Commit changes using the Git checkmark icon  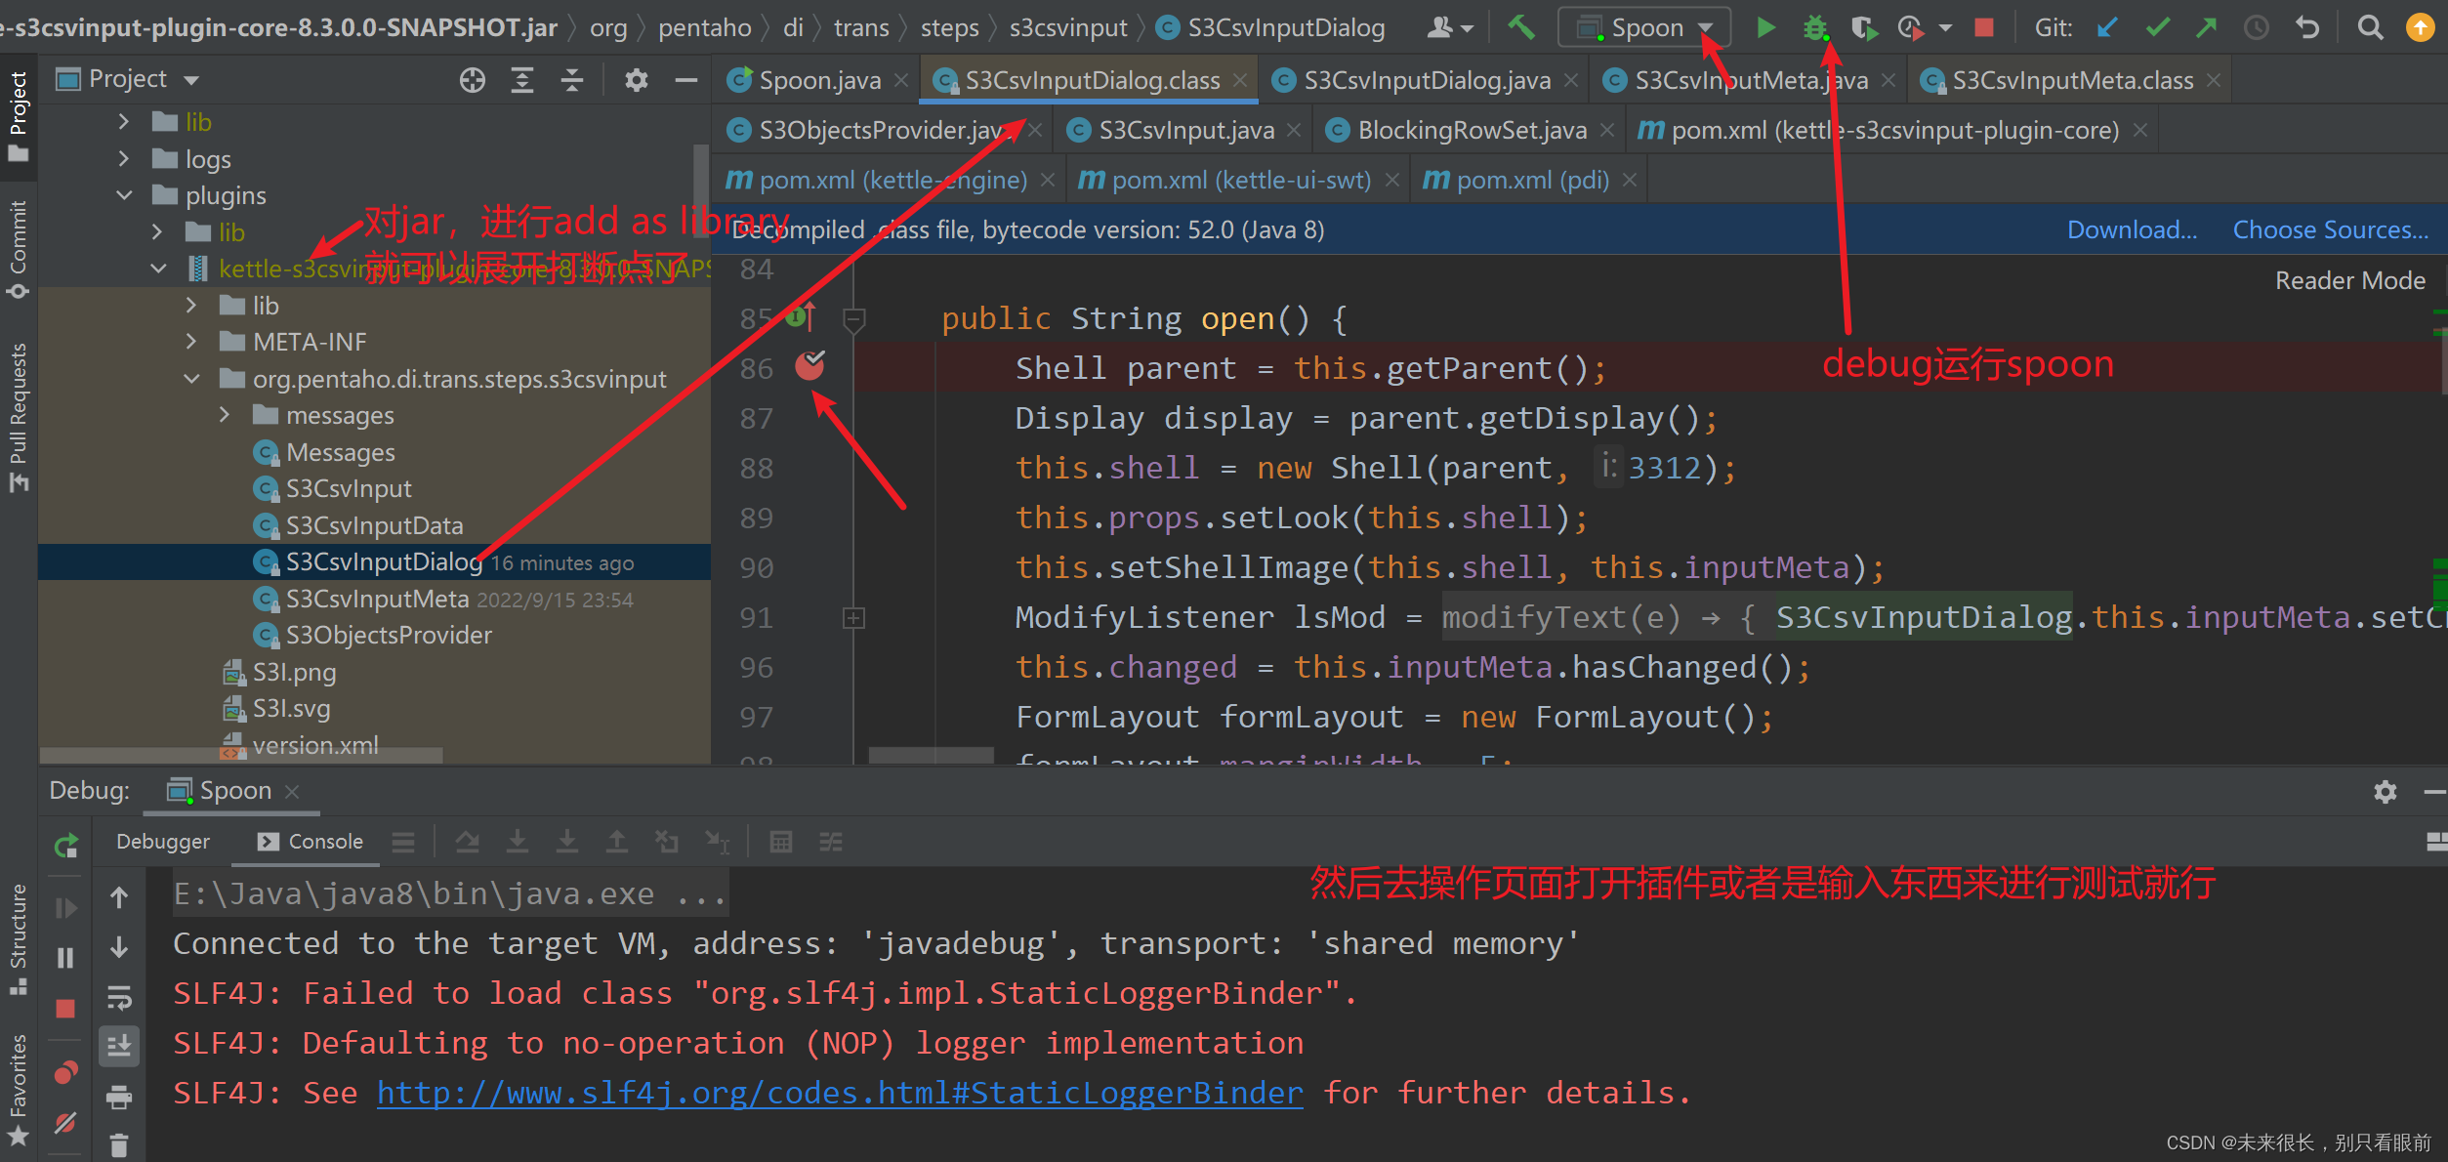tap(2157, 27)
